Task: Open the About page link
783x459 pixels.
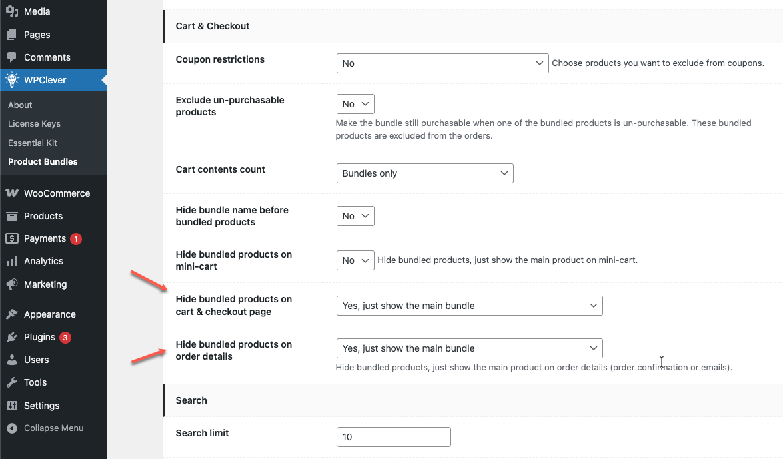Action: 20,105
